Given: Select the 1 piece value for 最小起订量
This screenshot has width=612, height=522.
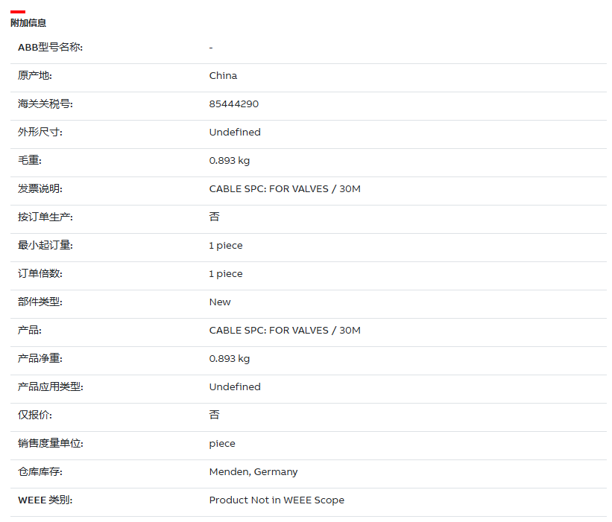Looking at the screenshot, I should click(226, 246).
